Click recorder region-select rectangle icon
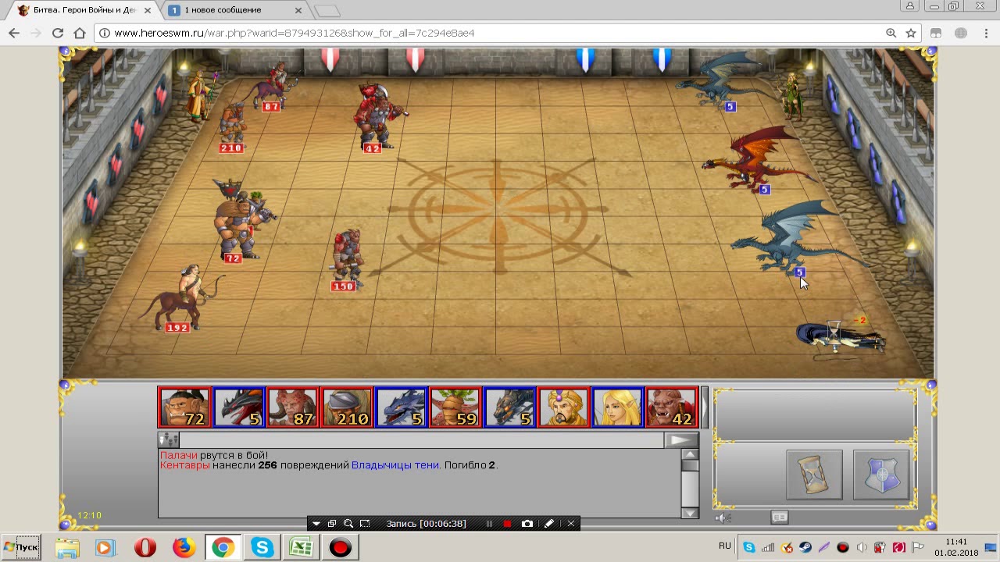 (365, 524)
